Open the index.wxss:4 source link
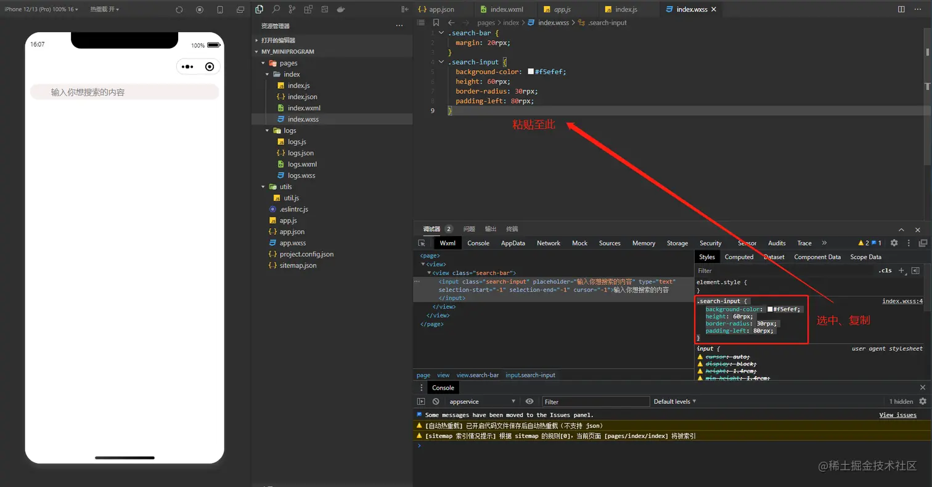Image resolution: width=932 pixels, height=487 pixels. (902, 301)
